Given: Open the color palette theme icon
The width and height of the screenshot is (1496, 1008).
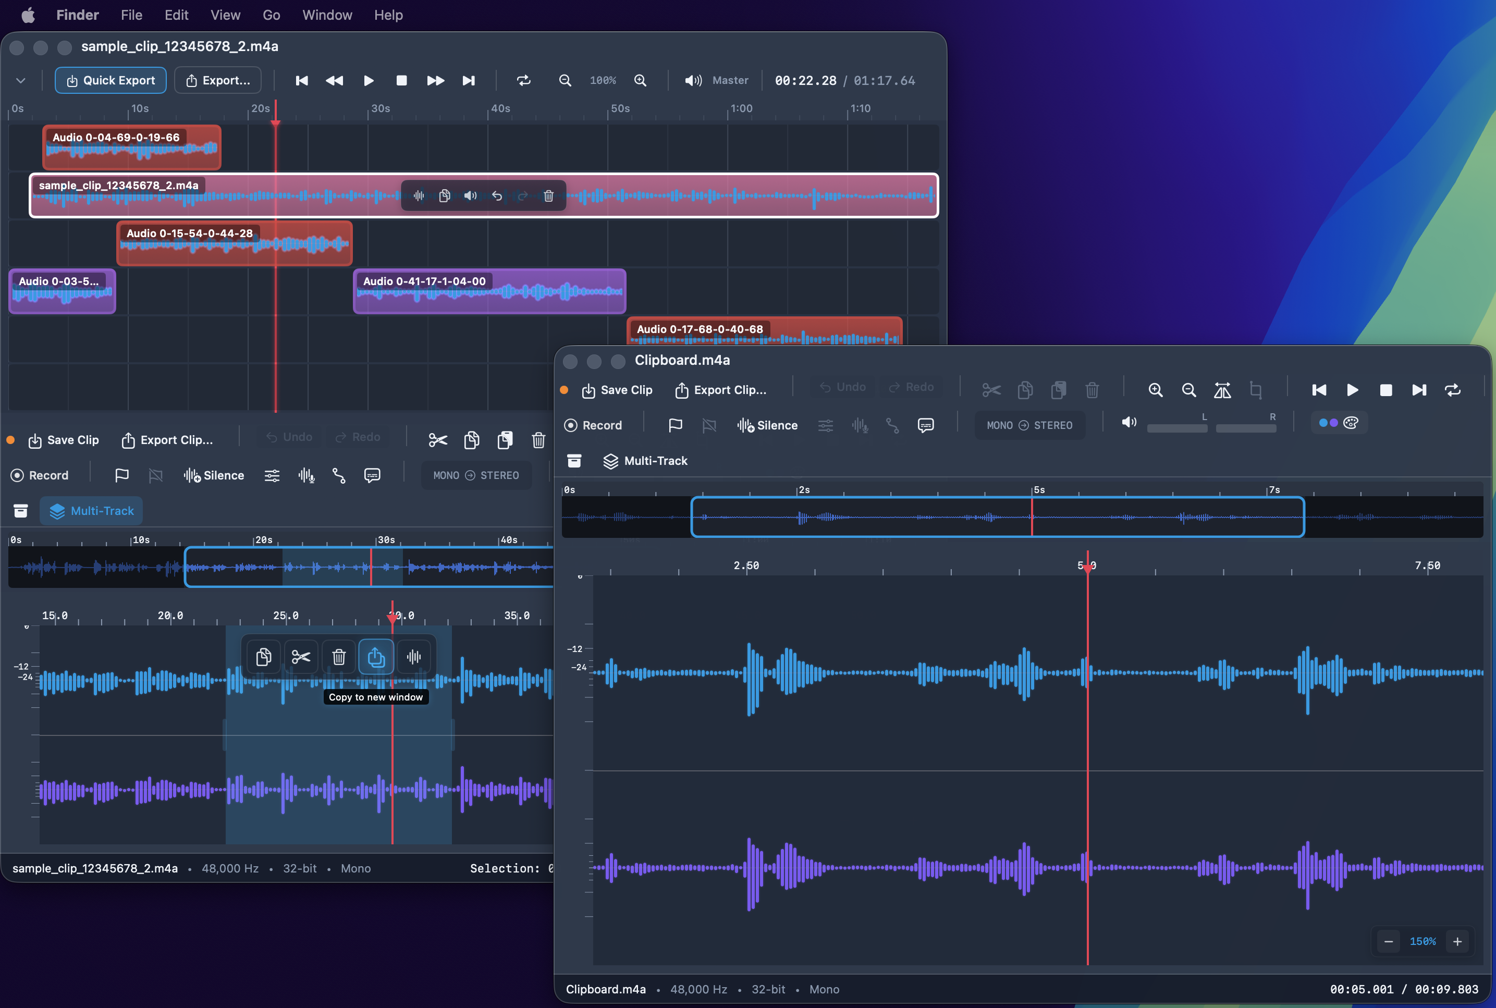Looking at the screenshot, I should [x=1351, y=422].
